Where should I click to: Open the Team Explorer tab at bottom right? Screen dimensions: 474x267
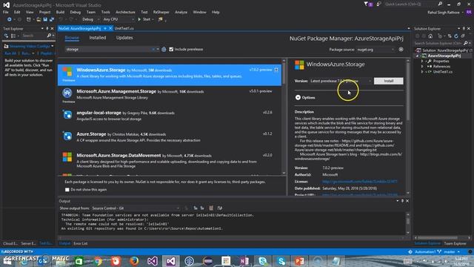point(455,243)
